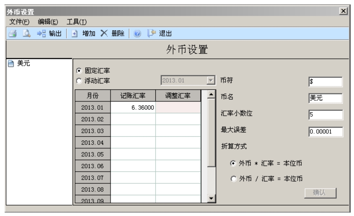Click 调整汇率 cell for 2013.01
354x216 pixels.
(x=178, y=107)
